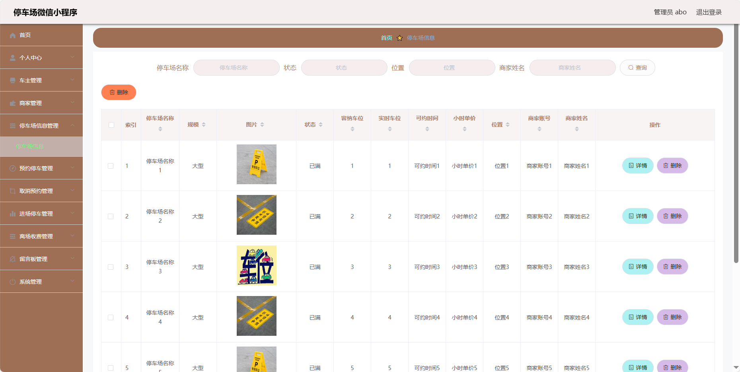740x372 pixels.
Task: Click the 查询 search button
Action: click(x=637, y=68)
